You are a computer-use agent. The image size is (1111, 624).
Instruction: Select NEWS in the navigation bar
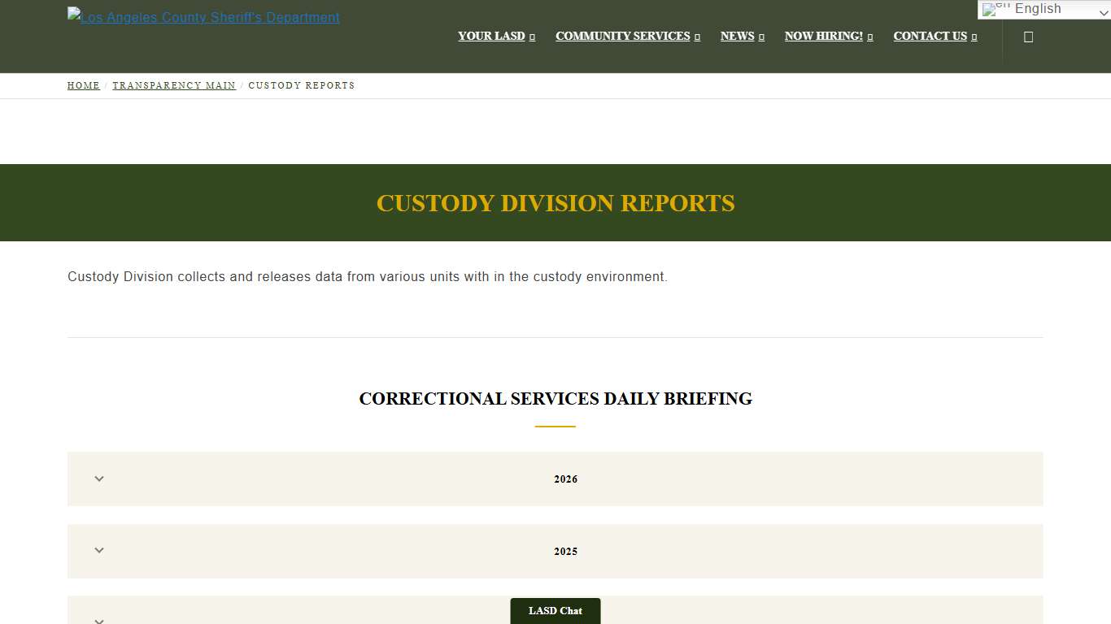(737, 36)
